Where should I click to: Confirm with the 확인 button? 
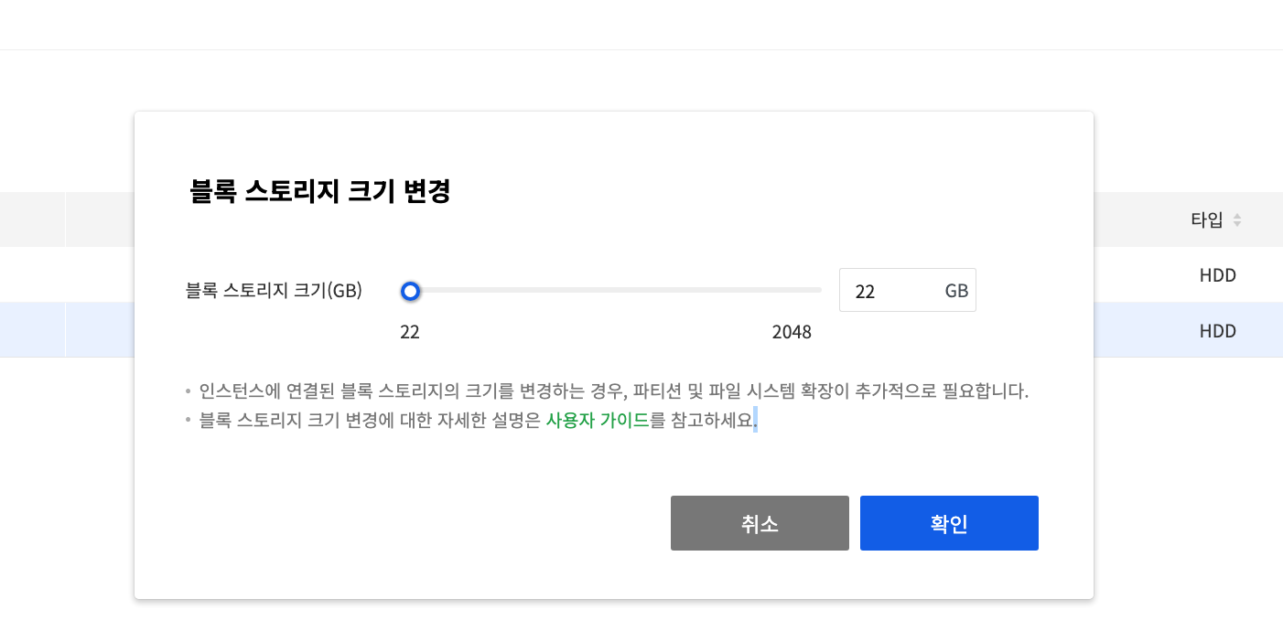coord(949,523)
